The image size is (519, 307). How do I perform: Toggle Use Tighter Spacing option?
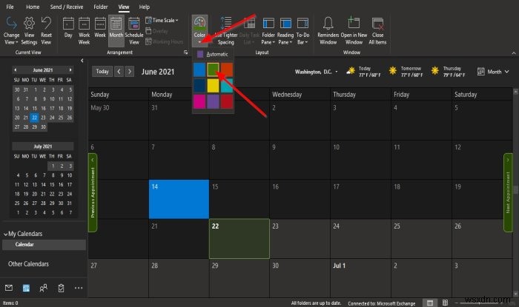pos(226,31)
